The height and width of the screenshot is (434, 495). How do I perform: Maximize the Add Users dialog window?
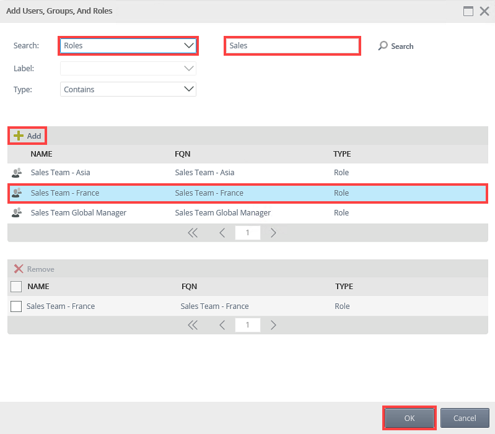click(x=468, y=11)
